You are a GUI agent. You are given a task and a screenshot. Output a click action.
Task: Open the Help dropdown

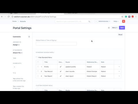click(x=116, y=21)
